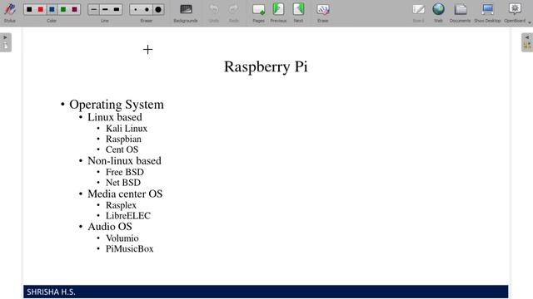
Task: Click the 'Operating System' bullet
Action: [x=117, y=105]
